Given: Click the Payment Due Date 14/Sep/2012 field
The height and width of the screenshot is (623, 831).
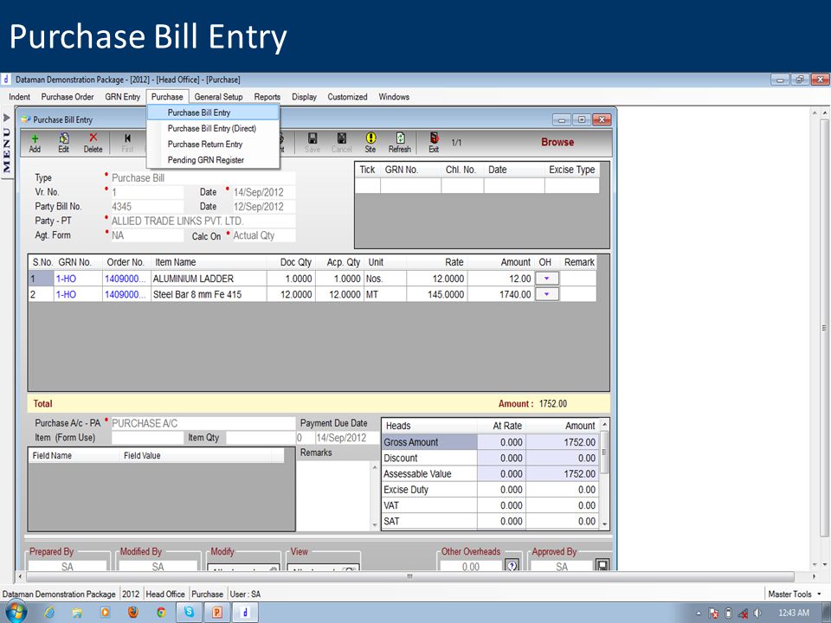Looking at the screenshot, I should (x=346, y=438).
